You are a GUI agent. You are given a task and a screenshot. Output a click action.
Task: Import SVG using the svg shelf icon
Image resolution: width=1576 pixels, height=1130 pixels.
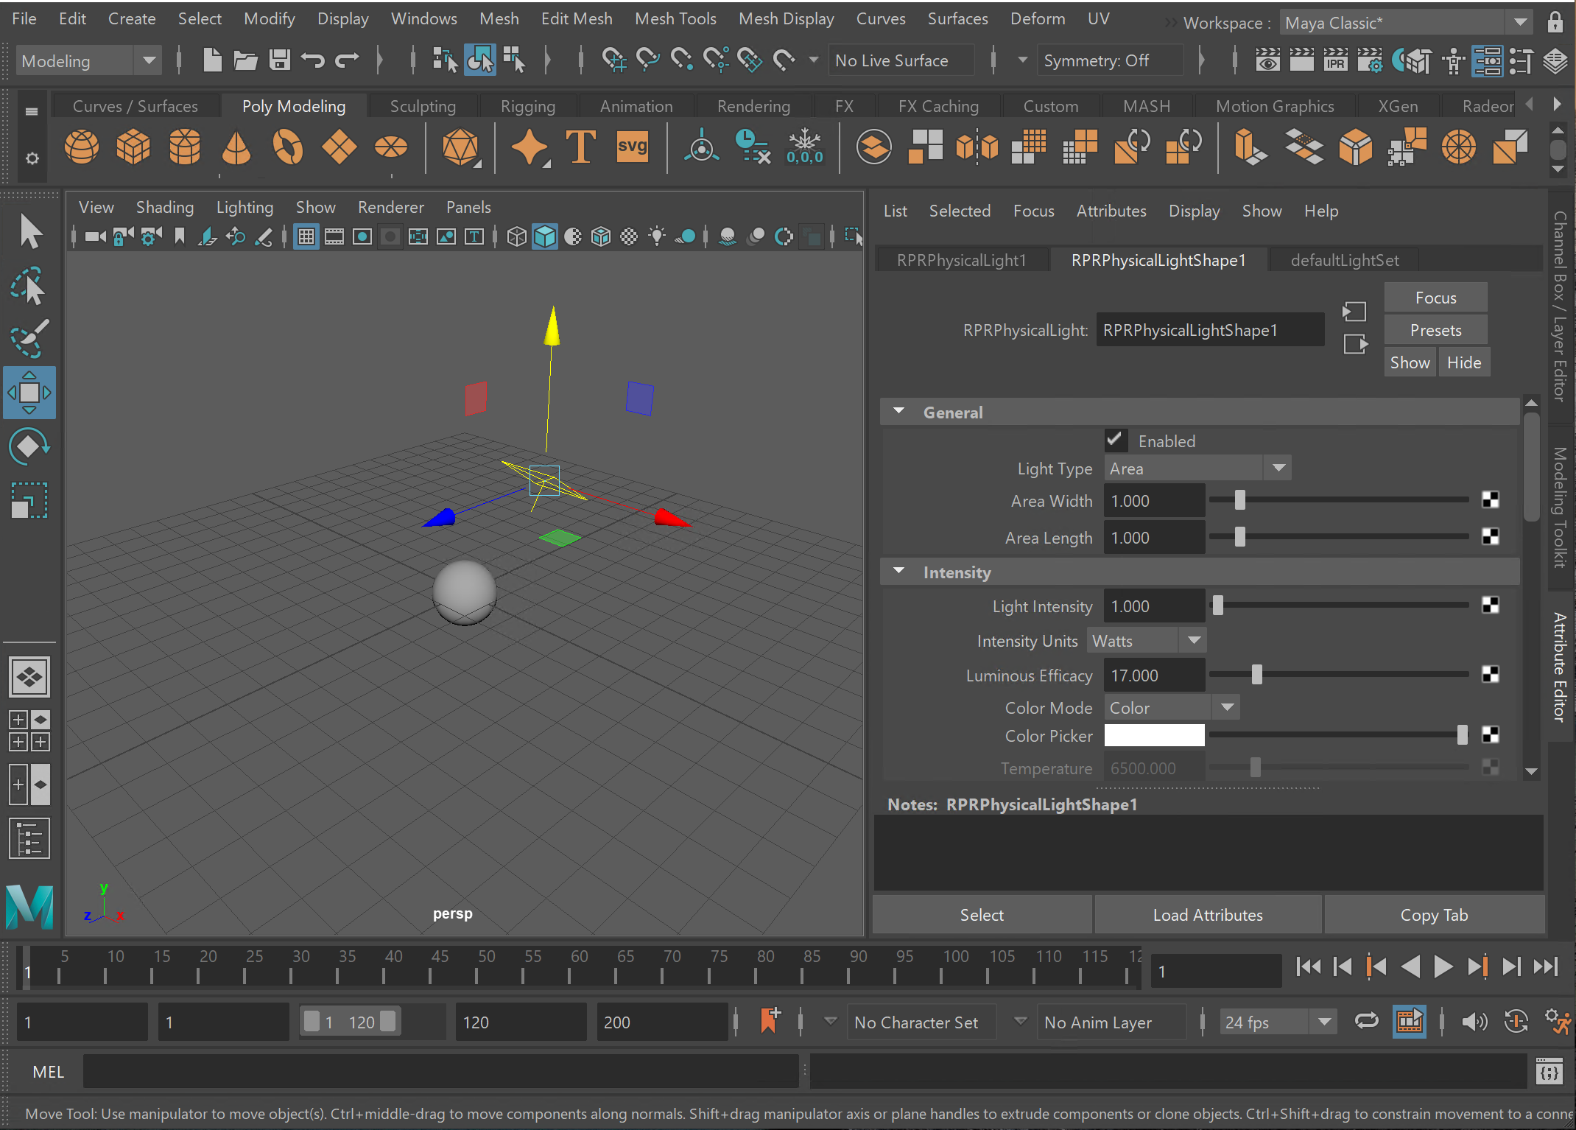633,147
